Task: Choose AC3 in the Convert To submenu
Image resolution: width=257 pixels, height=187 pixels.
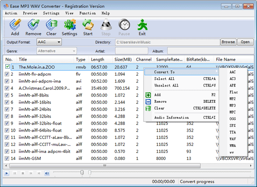Action: pos(232,79)
